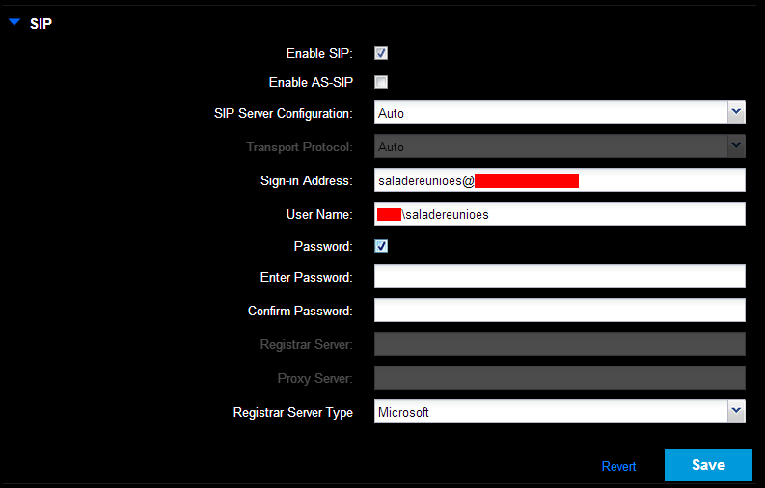This screenshot has height=488, width=765.
Task: Click the greyed Proxy Server field
Action: 560,378
